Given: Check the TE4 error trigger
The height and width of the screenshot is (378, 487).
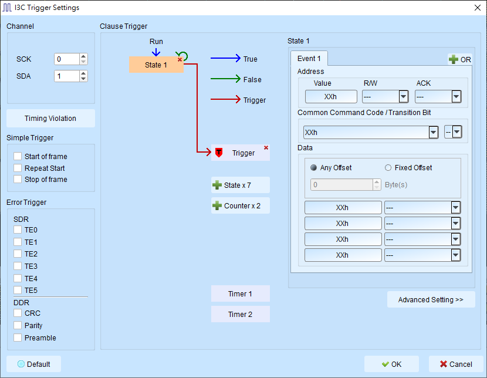Looking at the screenshot, I should click(18, 278).
